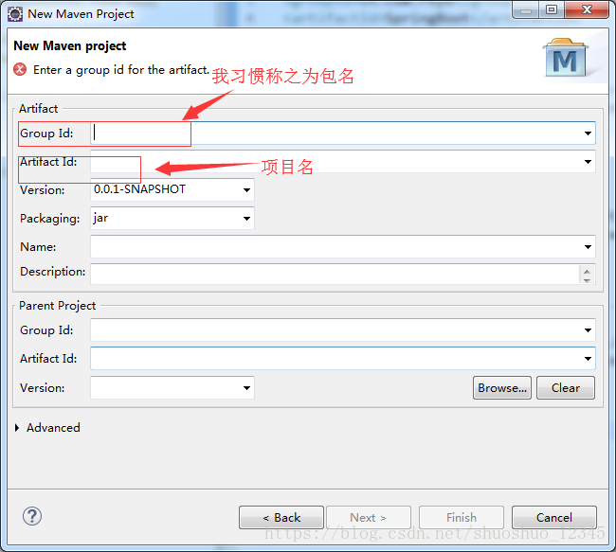This screenshot has width=616, height=552.
Task: Click Description scroll down arrow
Action: click(587, 279)
